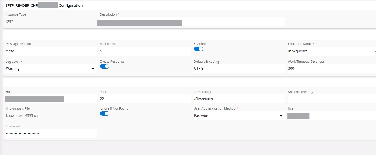Click the User name field

[x=332, y=116]
